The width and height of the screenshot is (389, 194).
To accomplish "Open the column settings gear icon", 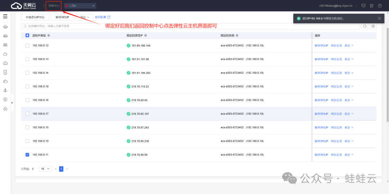I will pos(373,26).
